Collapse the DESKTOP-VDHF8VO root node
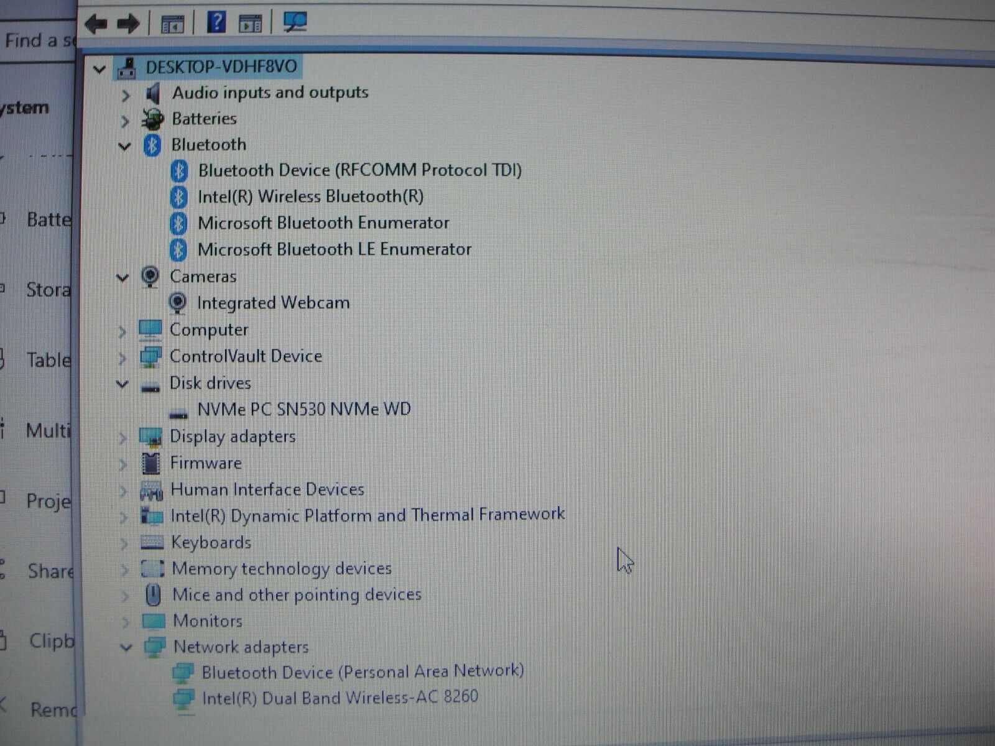 click(x=99, y=68)
